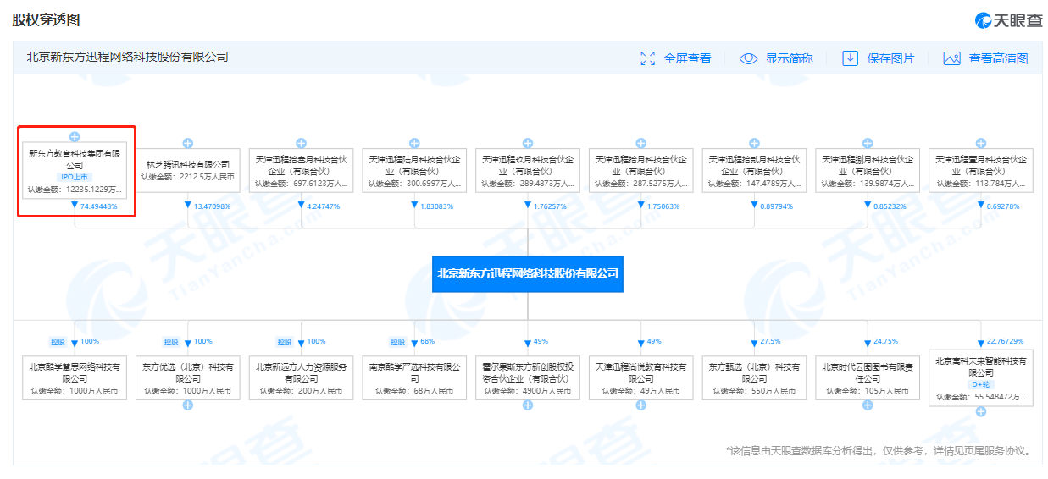Click the IPO上市 badge
Image resolution: width=1048 pixels, height=479 pixels.
75,177
